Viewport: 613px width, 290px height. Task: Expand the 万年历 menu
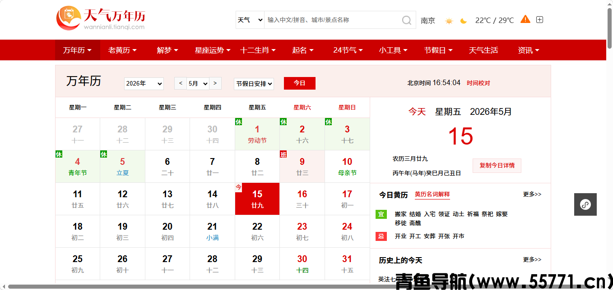click(x=77, y=50)
